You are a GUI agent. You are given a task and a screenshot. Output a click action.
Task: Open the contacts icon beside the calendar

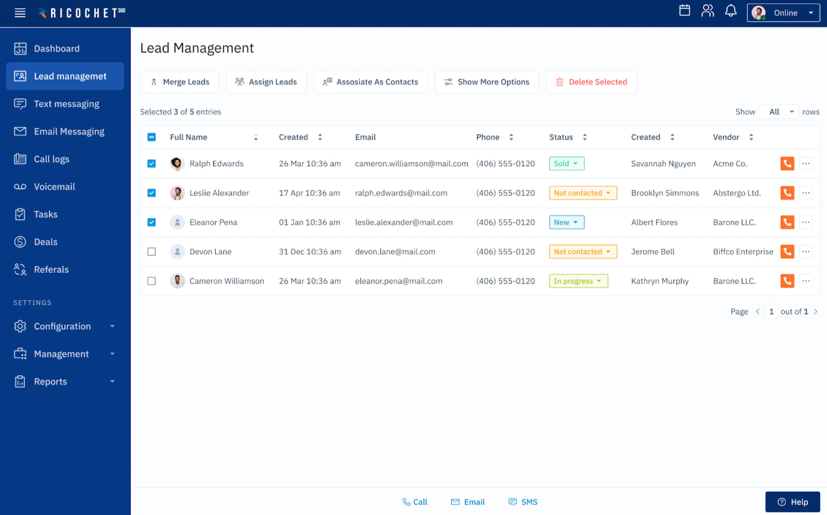click(x=708, y=11)
